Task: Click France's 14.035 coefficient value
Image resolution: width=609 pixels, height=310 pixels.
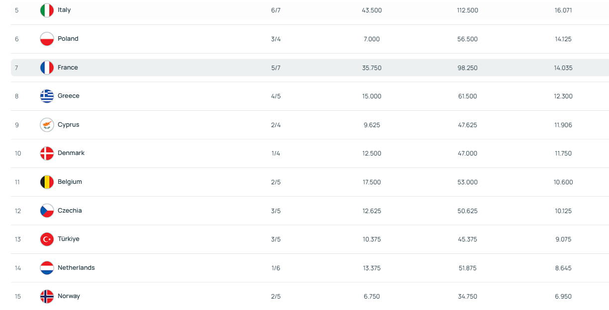Action: [563, 68]
